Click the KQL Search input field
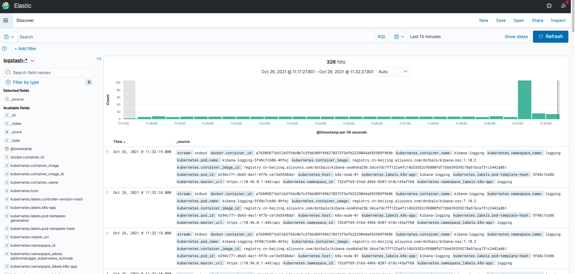Viewport: 575px width, 274px height. pyautogui.click(x=196, y=37)
